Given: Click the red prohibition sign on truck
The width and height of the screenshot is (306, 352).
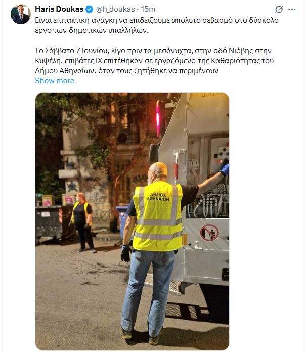Looking at the screenshot, I should pyautogui.click(x=209, y=233).
